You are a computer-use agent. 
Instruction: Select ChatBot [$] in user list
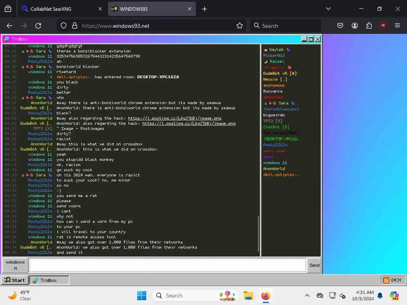[x=276, y=127]
